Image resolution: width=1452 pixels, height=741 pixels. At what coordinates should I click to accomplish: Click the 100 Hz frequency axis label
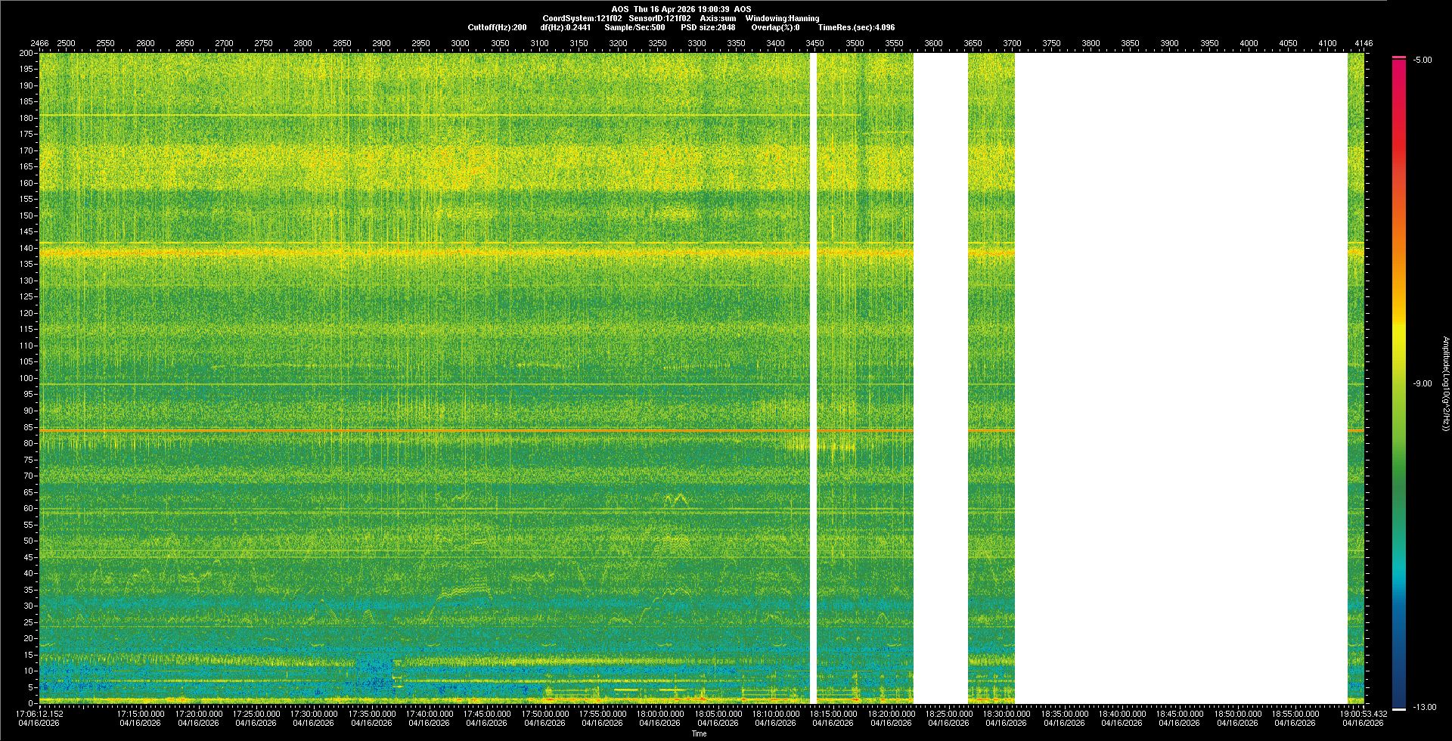[x=26, y=378]
